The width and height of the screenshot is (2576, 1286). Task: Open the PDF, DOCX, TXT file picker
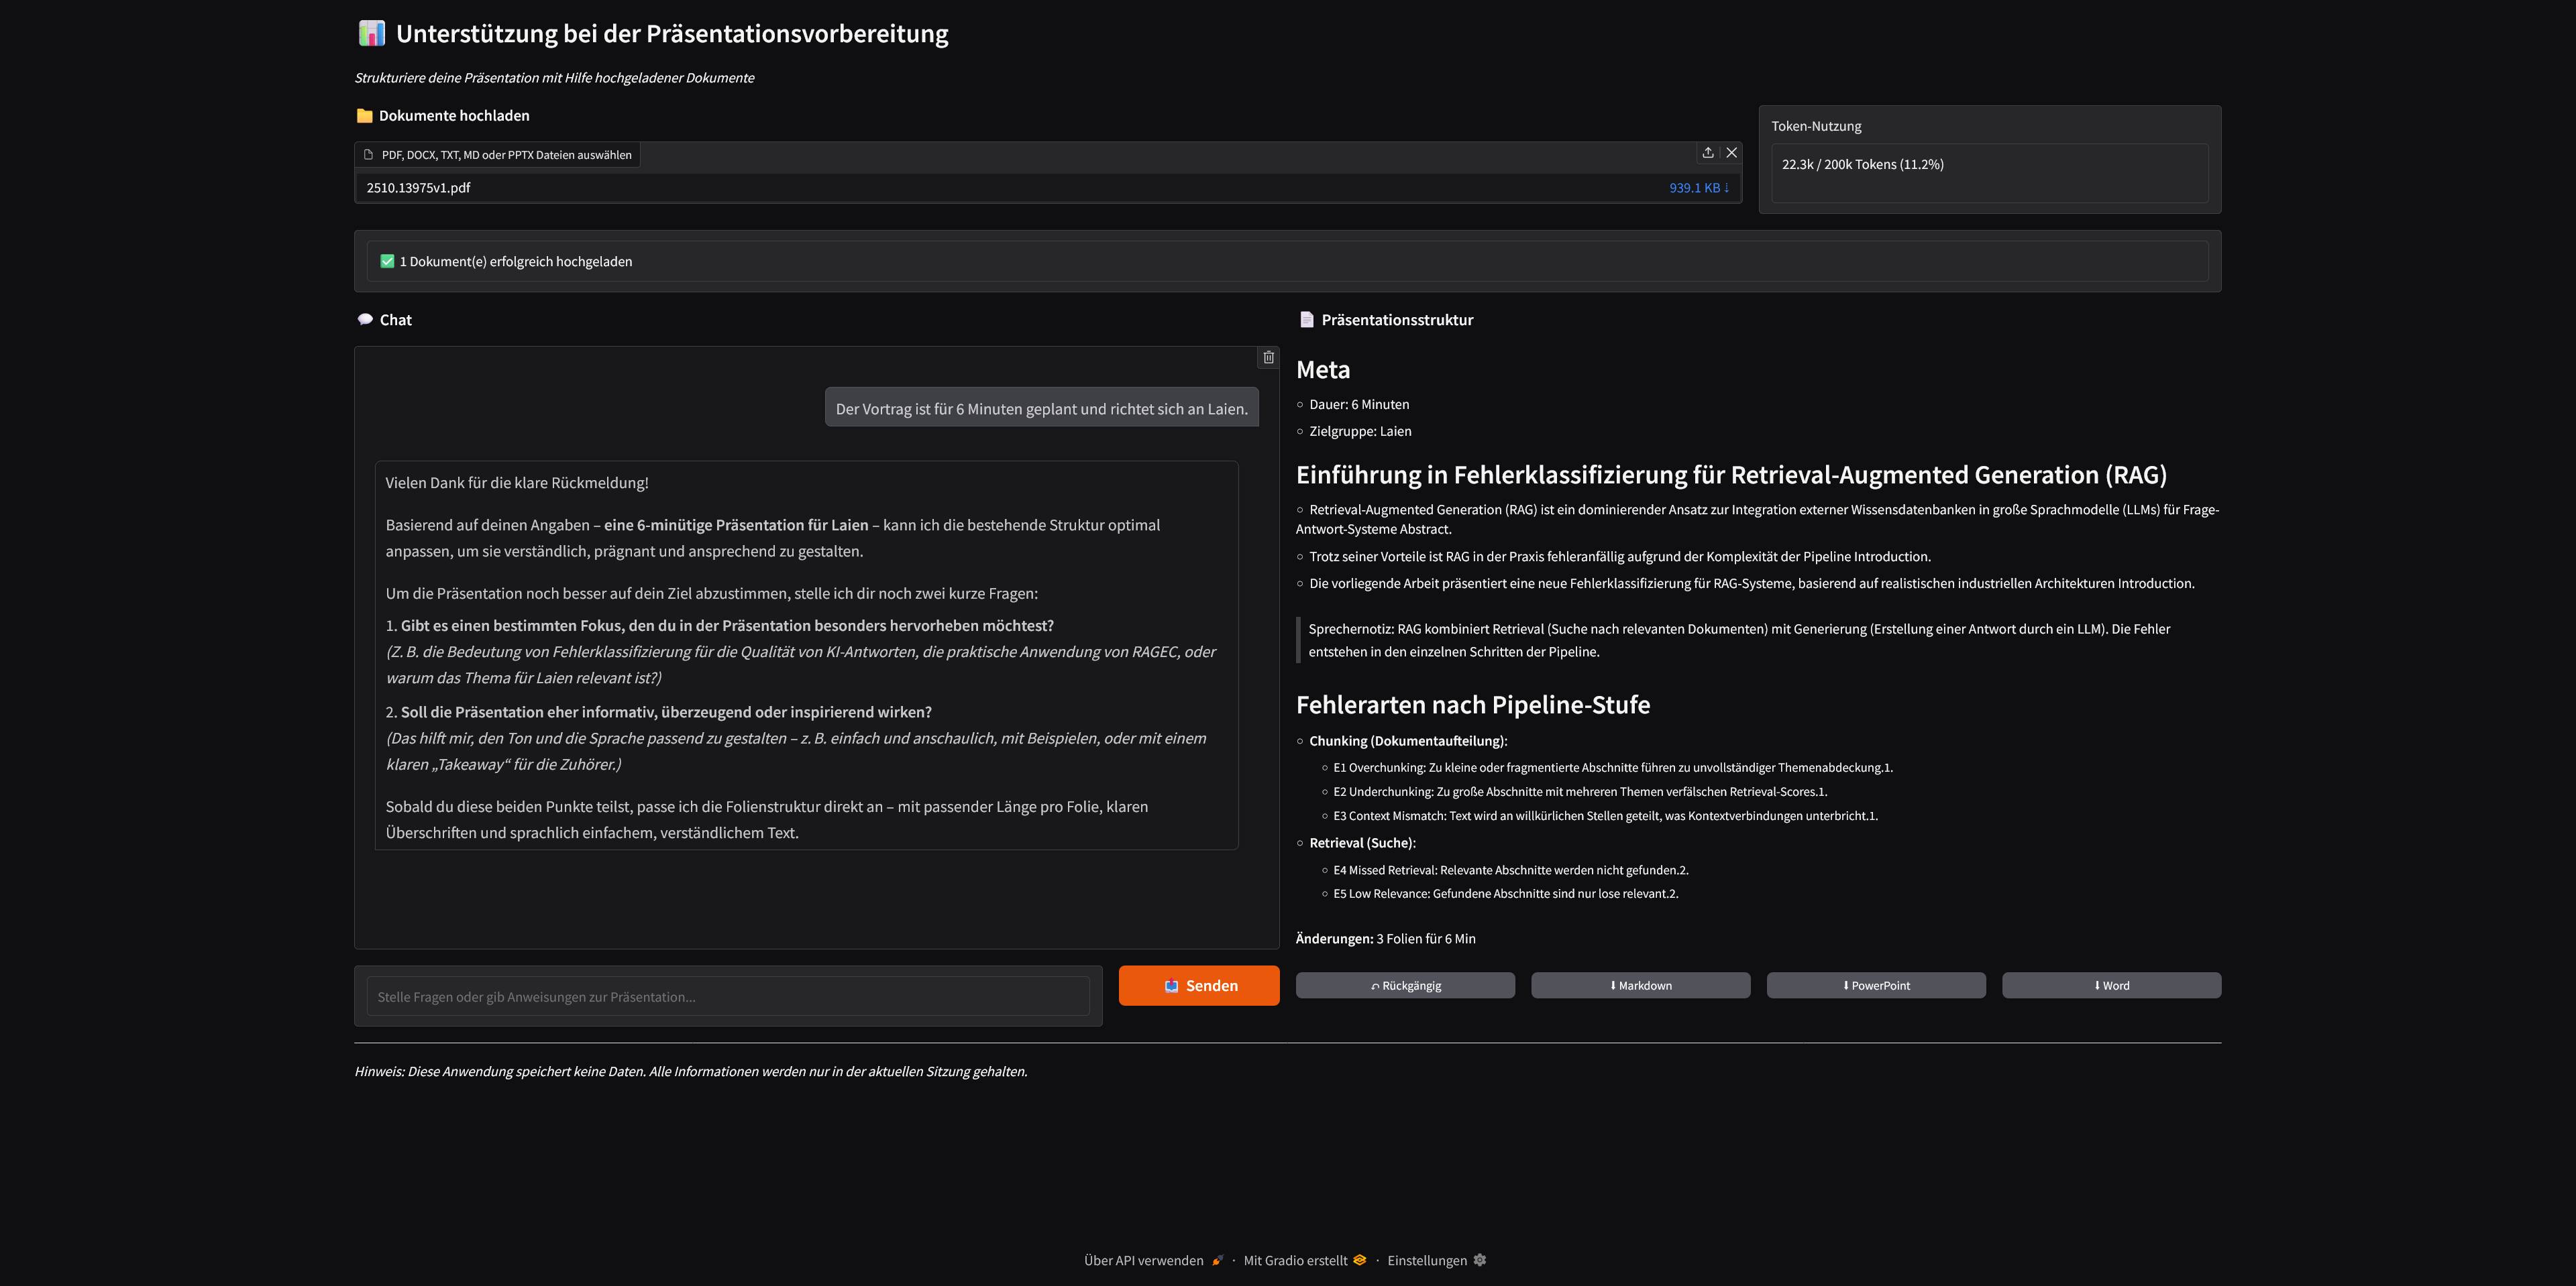pyautogui.click(x=497, y=154)
